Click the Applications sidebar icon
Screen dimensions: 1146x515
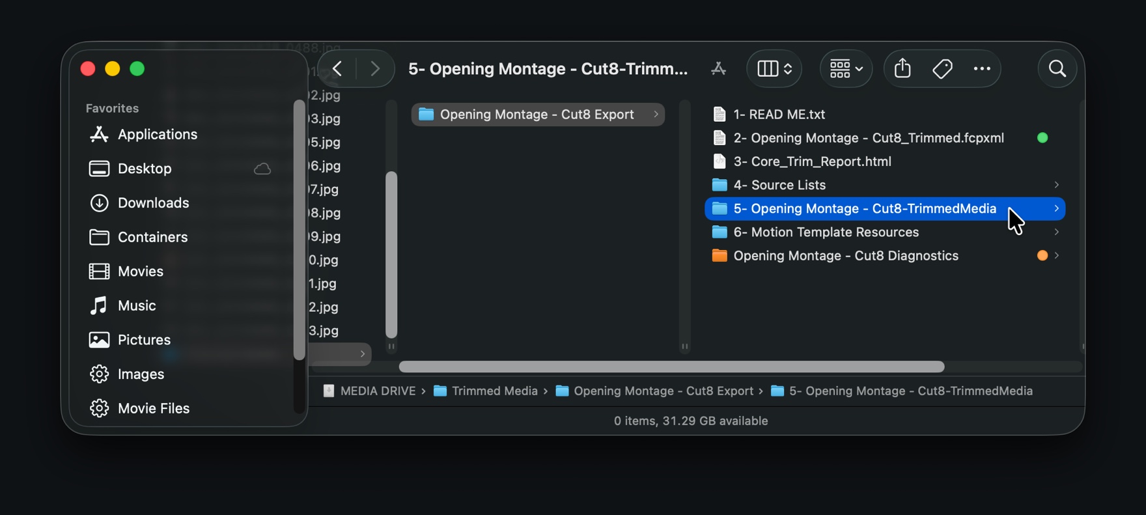pos(99,134)
